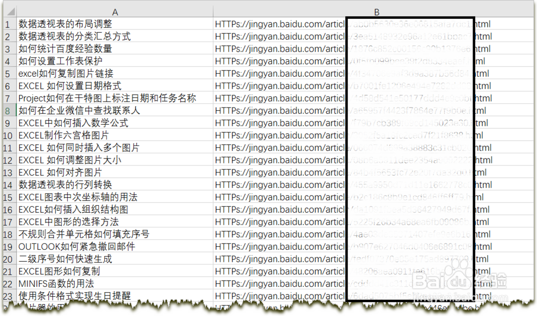Screen dimensions: 537x316
Task: Click cell with Project如何在干特图上标注日期和任务名称
Action: [115, 98]
